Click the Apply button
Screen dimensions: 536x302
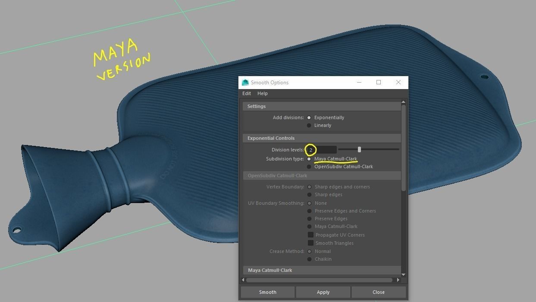(x=323, y=292)
